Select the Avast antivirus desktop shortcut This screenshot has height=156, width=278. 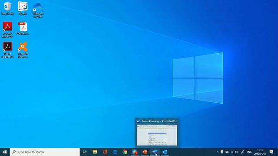23,50
